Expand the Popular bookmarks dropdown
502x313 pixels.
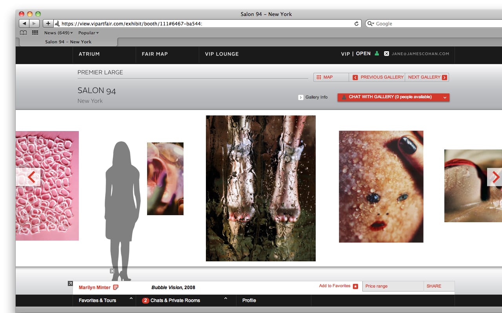coord(89,33)
